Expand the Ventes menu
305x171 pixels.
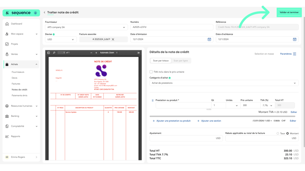[x=36, y=54]
